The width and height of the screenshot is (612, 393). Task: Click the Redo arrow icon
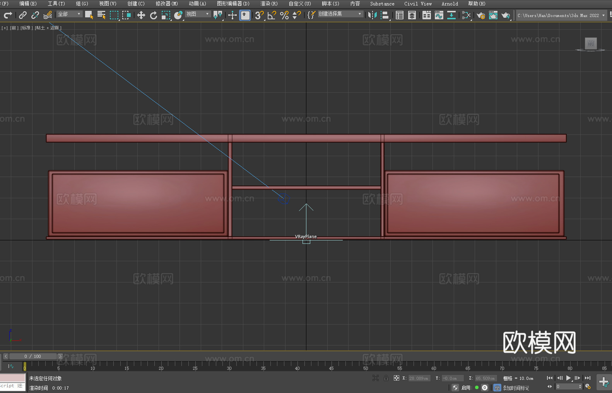8,15
